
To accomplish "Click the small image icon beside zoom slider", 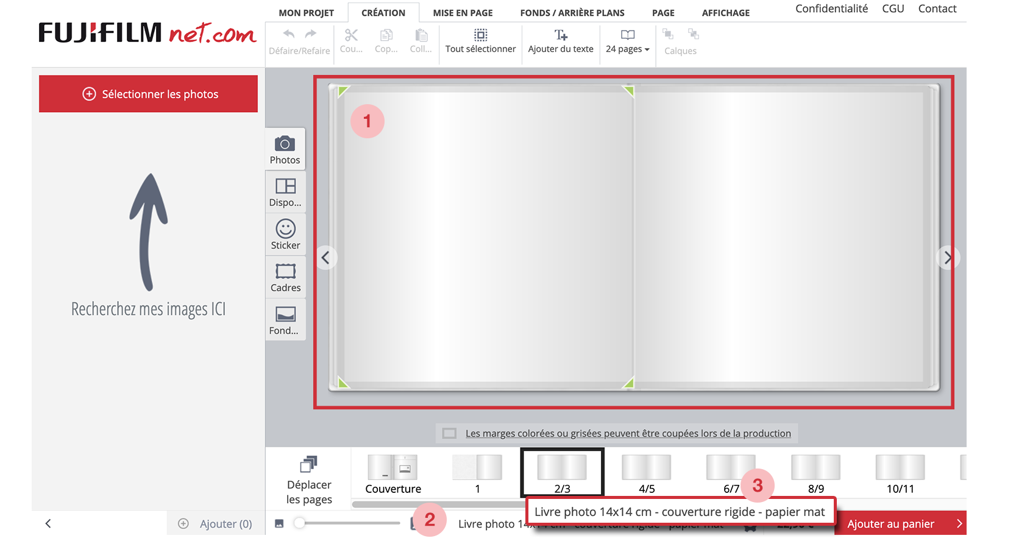I will 279,523.
